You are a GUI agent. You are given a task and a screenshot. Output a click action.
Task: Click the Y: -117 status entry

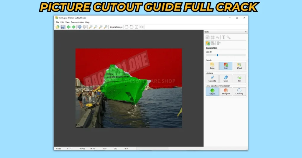(70, 149)
